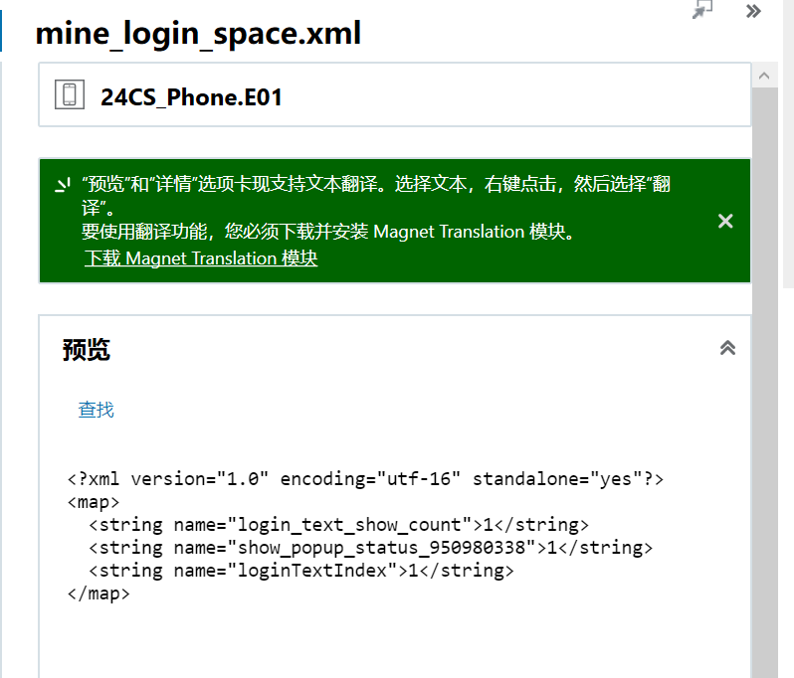This screenshot has height=678, width=794.
Task: Click the scrollbar up arrow
Action: click(764, 76)
